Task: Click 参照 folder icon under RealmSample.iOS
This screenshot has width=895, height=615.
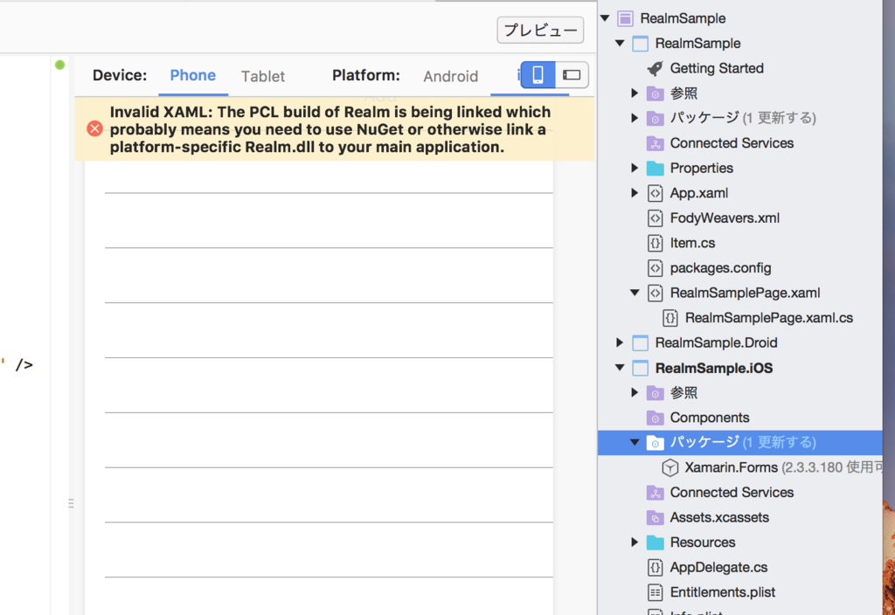Action: coord(656,393)
